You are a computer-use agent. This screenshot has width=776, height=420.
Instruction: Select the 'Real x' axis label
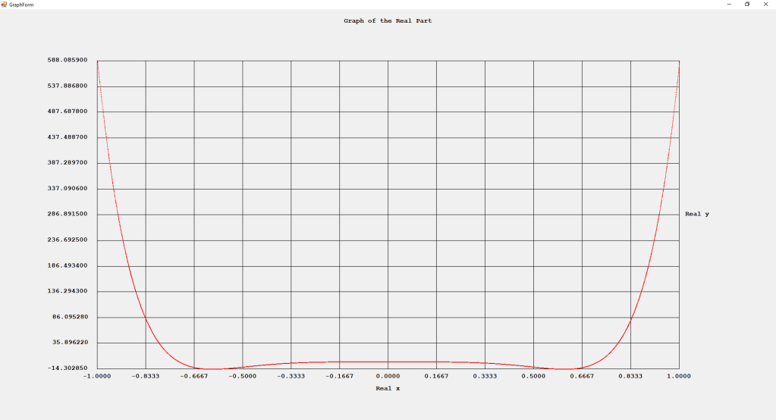tap(388, 389)
